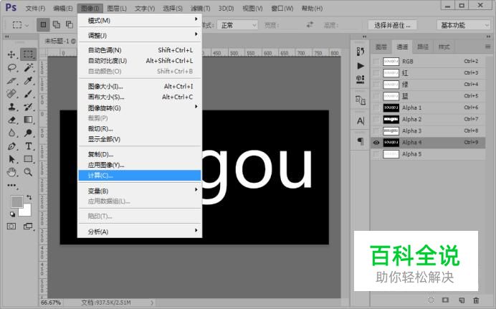Expand the 图像旋转(G) submenu
The height and width of the screenshot is (309, 496).
pos(140,108)
